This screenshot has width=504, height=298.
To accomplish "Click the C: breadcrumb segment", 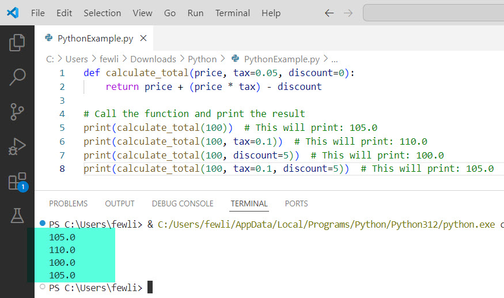I will click(x=50, y=59).
